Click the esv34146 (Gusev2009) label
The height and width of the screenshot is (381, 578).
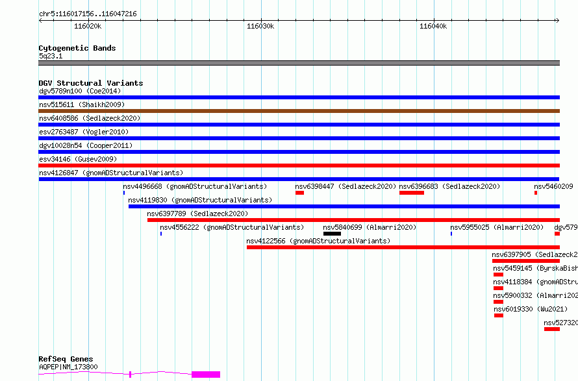pyautogui.click(x=78, y=159)
